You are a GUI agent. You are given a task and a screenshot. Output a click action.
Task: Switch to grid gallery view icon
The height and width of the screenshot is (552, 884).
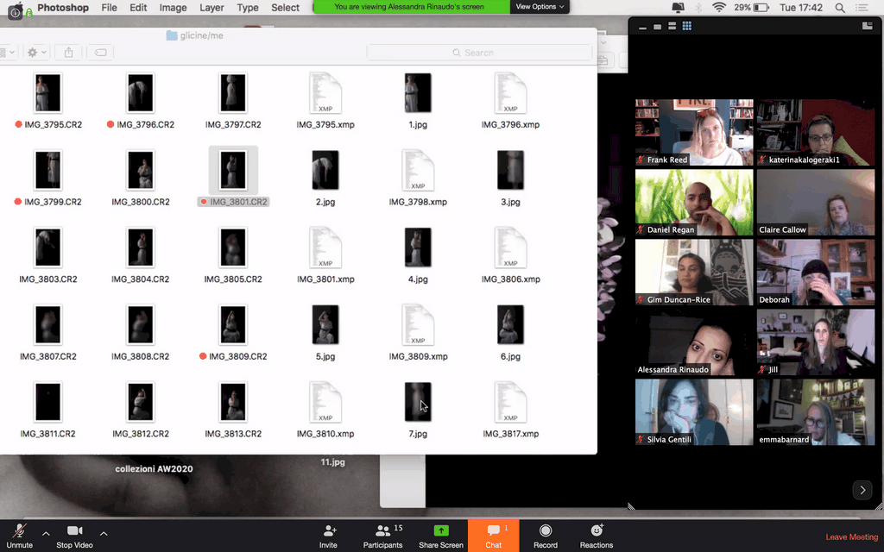click(x=687, y=27)
